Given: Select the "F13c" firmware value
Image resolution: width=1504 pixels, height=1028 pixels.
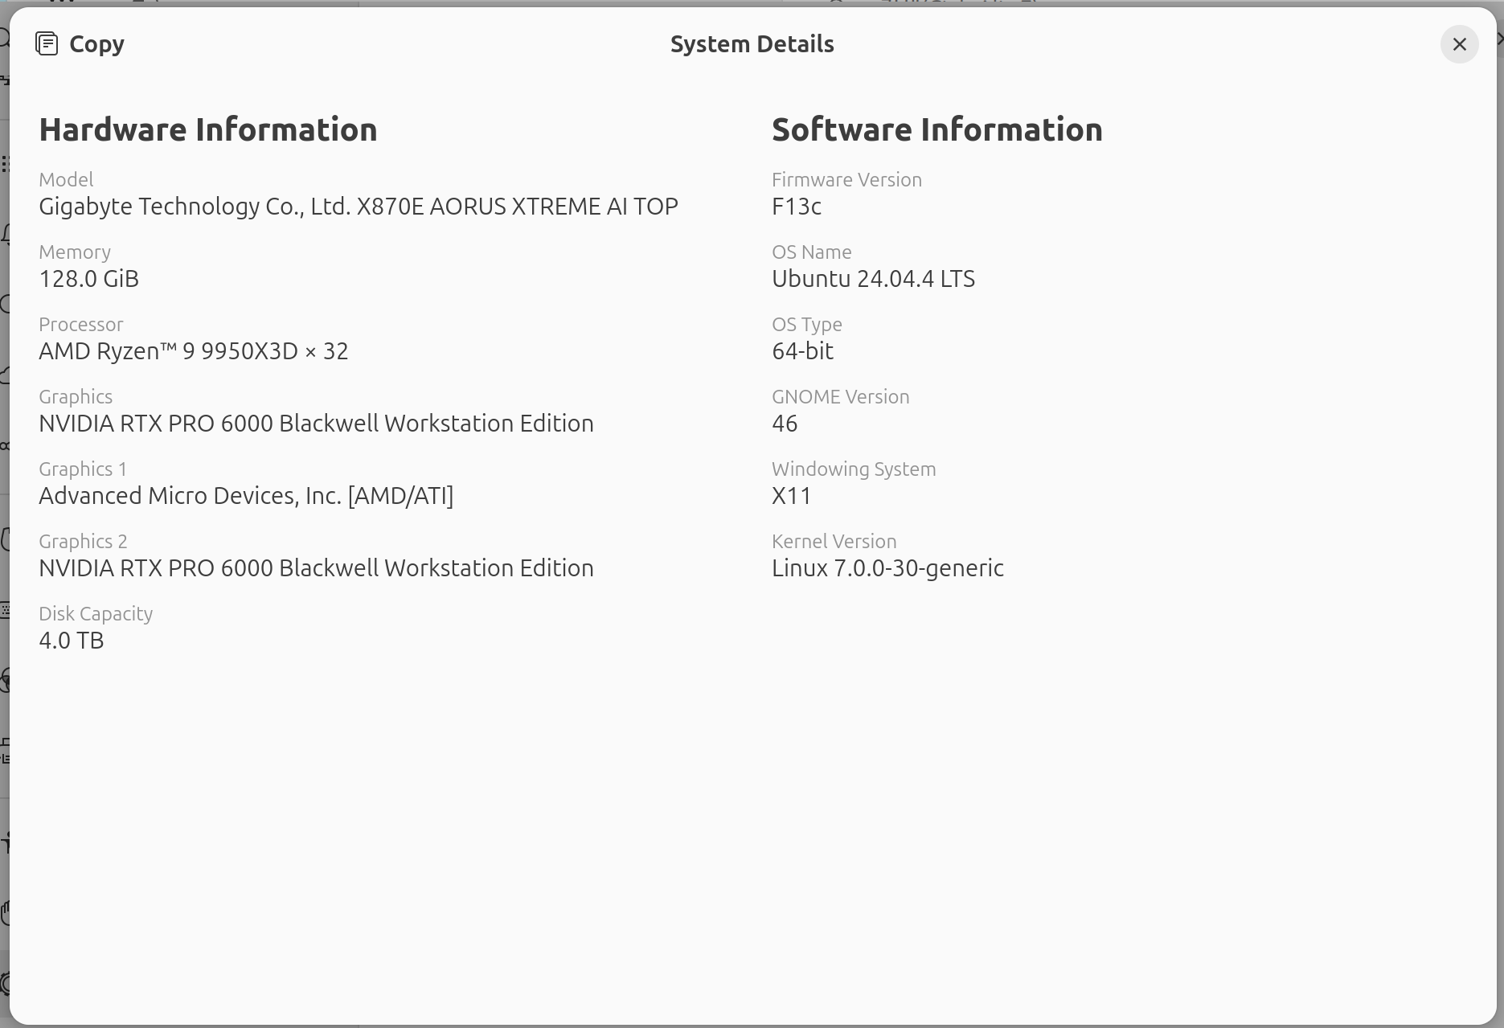Looking at the screenshot, I should [x=797, y=207].
